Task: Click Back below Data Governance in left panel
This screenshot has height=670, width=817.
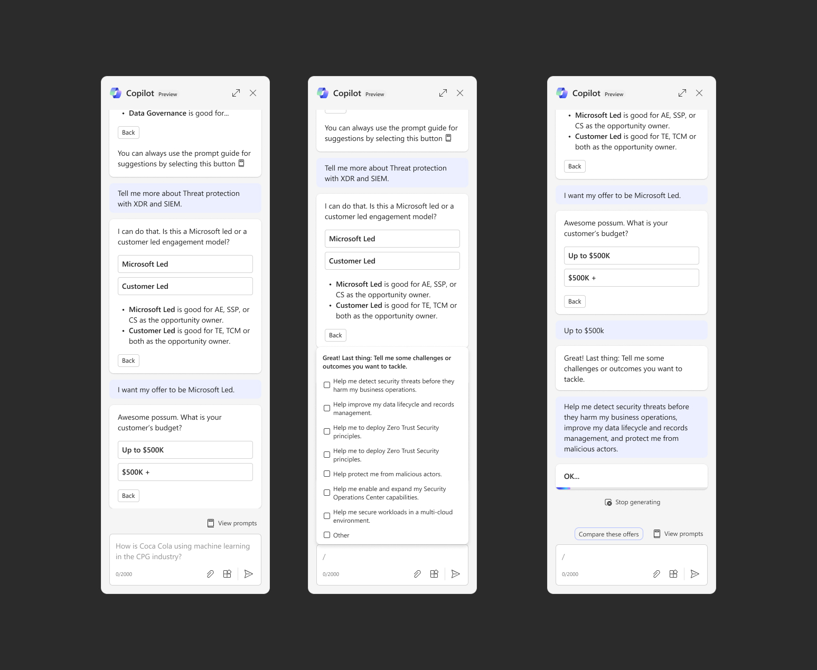Action: click(128, 133)
